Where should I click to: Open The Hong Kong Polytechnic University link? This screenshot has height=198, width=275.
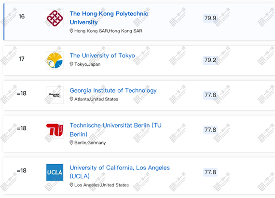pos(109,18)
